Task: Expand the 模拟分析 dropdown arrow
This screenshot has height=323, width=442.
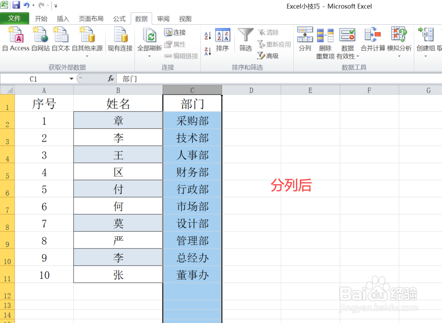Action: coord(399,56)
